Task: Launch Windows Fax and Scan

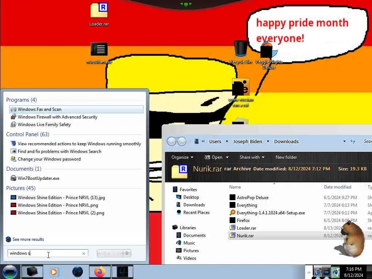Action: (x=76, y=109)
